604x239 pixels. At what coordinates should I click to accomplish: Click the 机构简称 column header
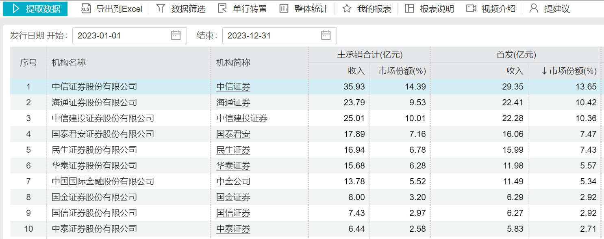click(233, 62)
